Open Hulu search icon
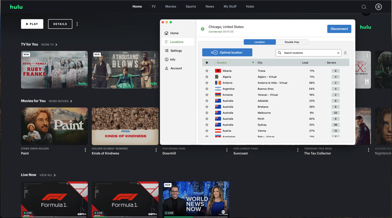392x218 pixels. coord(364,7)
